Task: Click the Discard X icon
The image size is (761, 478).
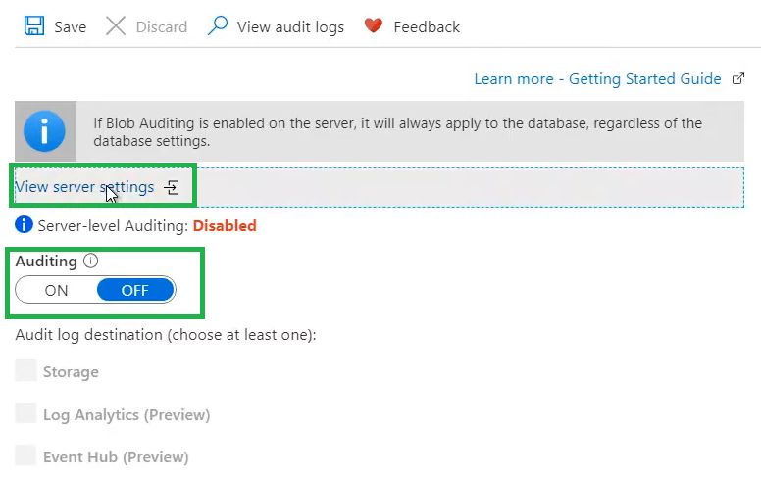Action: pyautogui.click(x=116, y=26)
